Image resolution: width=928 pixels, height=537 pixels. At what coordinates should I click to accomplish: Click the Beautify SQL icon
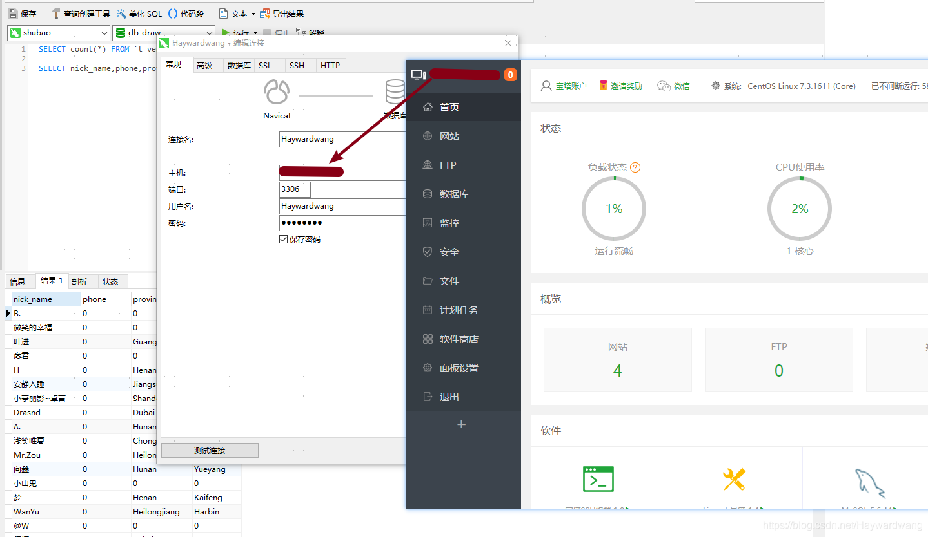point(121,14)
